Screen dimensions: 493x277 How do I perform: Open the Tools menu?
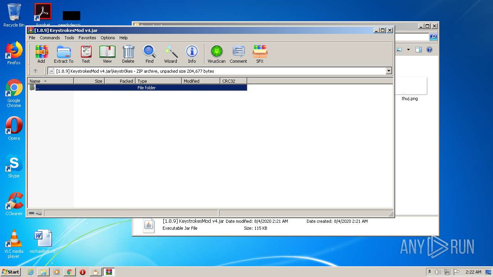[x=69, y=38]
